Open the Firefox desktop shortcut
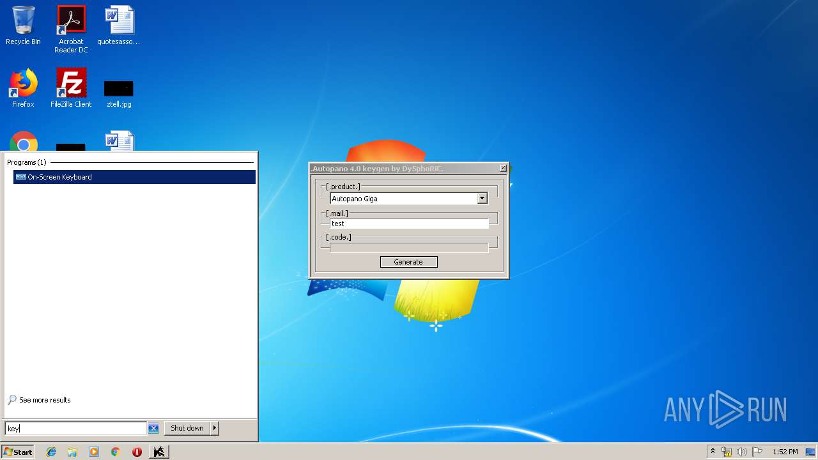The width and height of the screenshot is (818, 460). pos(23,88)
